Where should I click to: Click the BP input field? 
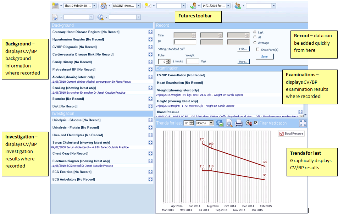pyautogui.click(x=185, y=42)
